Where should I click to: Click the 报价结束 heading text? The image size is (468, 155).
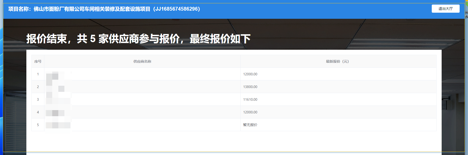138,39
